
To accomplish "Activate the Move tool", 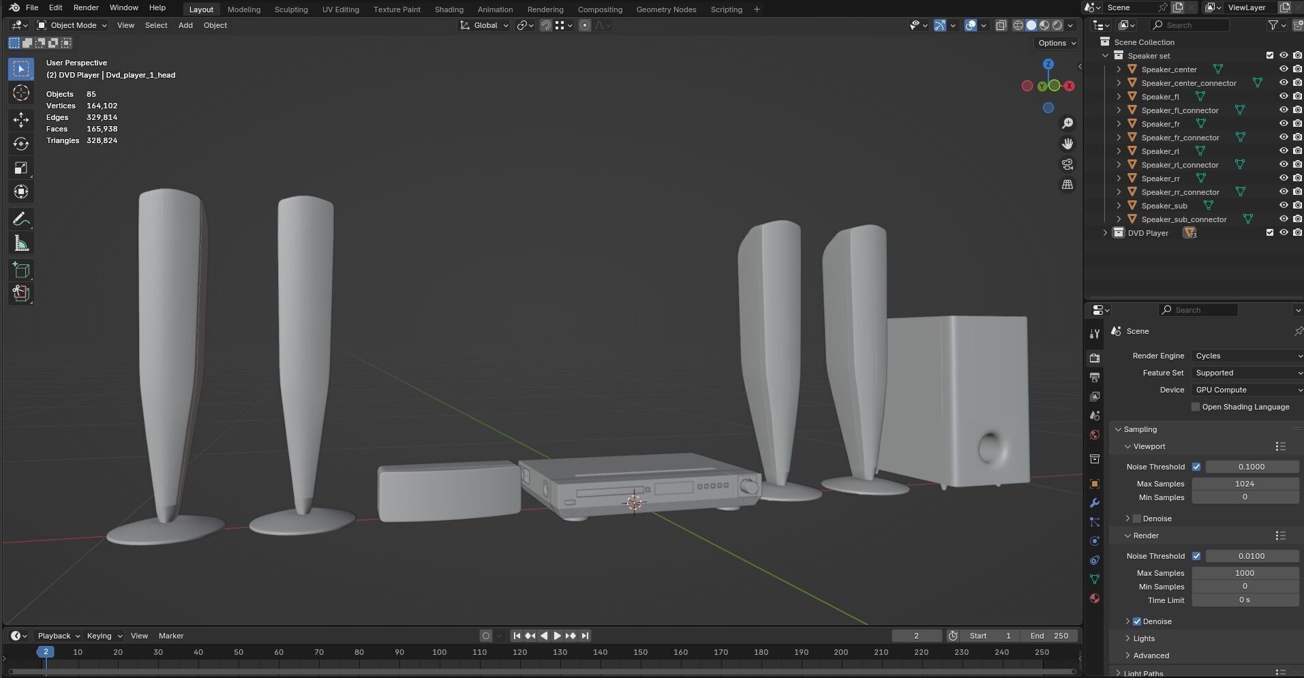I will [21, 120].
